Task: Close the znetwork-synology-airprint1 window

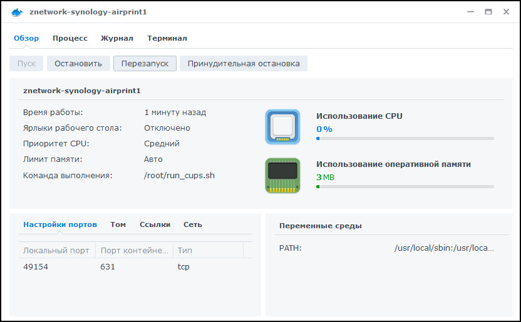Action: click(506, 12)
